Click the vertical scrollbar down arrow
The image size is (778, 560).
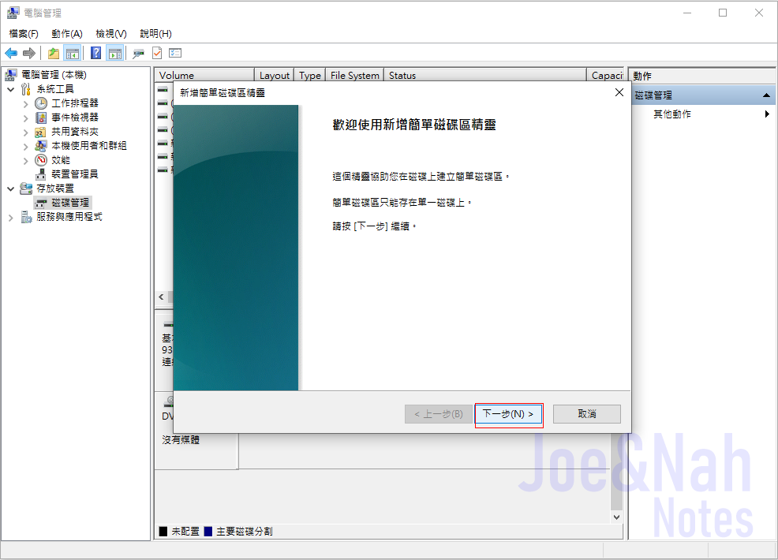(616, 517)
